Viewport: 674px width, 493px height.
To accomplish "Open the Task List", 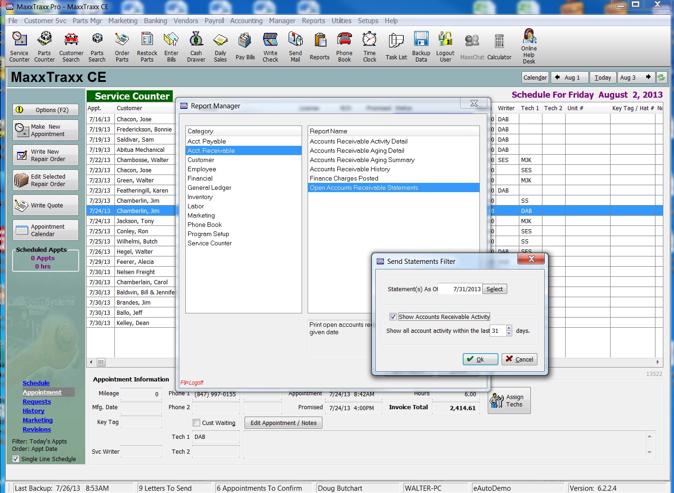I will click(x=397, y=46).
